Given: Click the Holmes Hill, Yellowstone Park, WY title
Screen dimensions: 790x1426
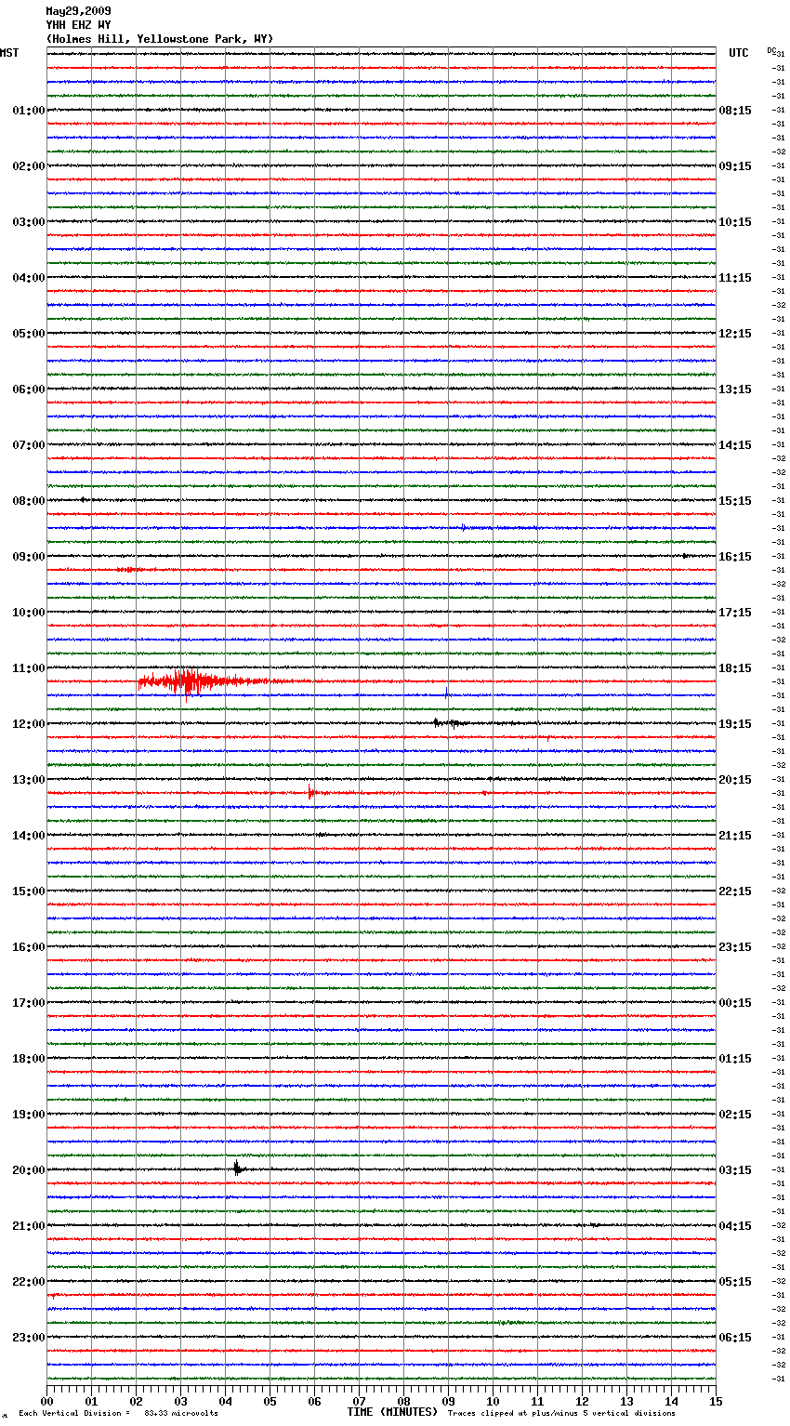Looking at the screenshot, I should [160, 39].
